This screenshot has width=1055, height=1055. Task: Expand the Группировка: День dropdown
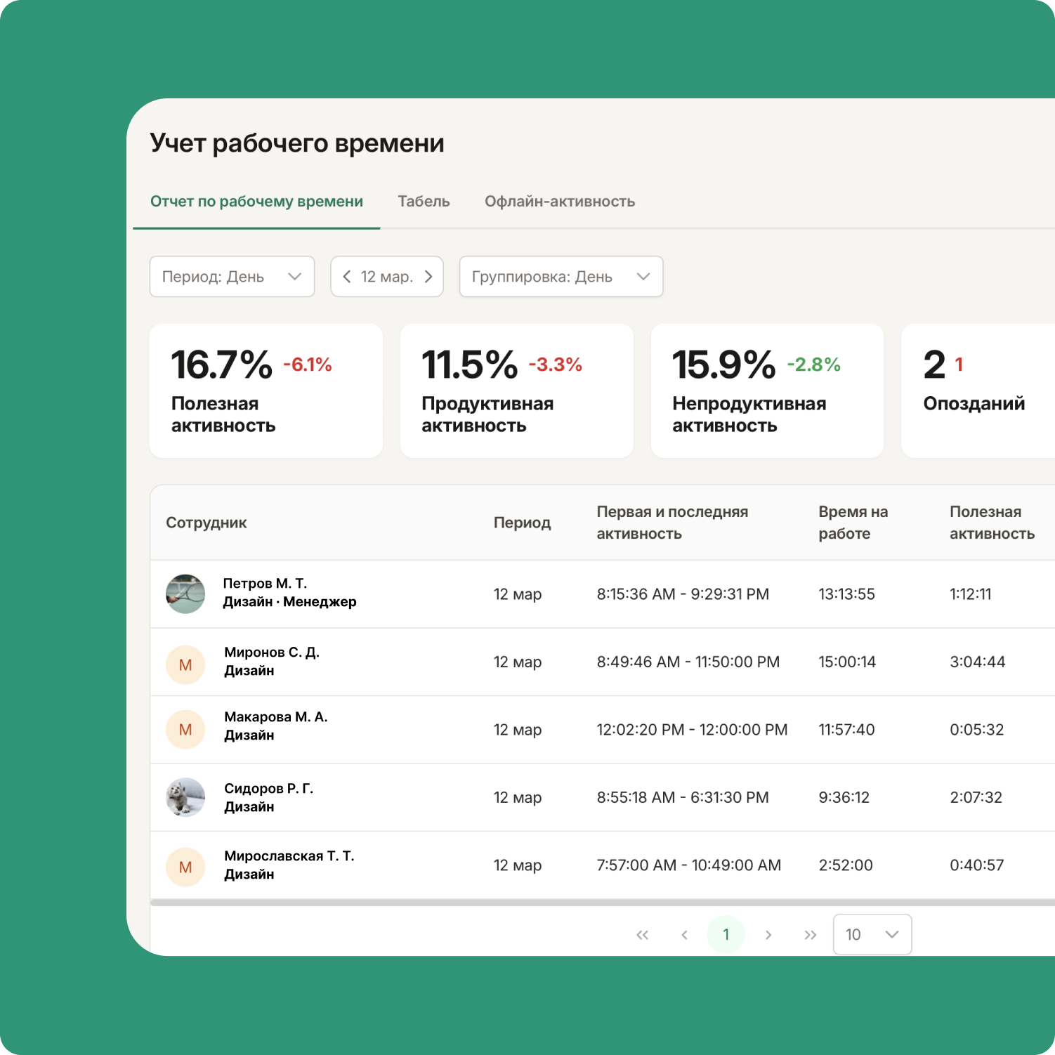click(561, 277)
